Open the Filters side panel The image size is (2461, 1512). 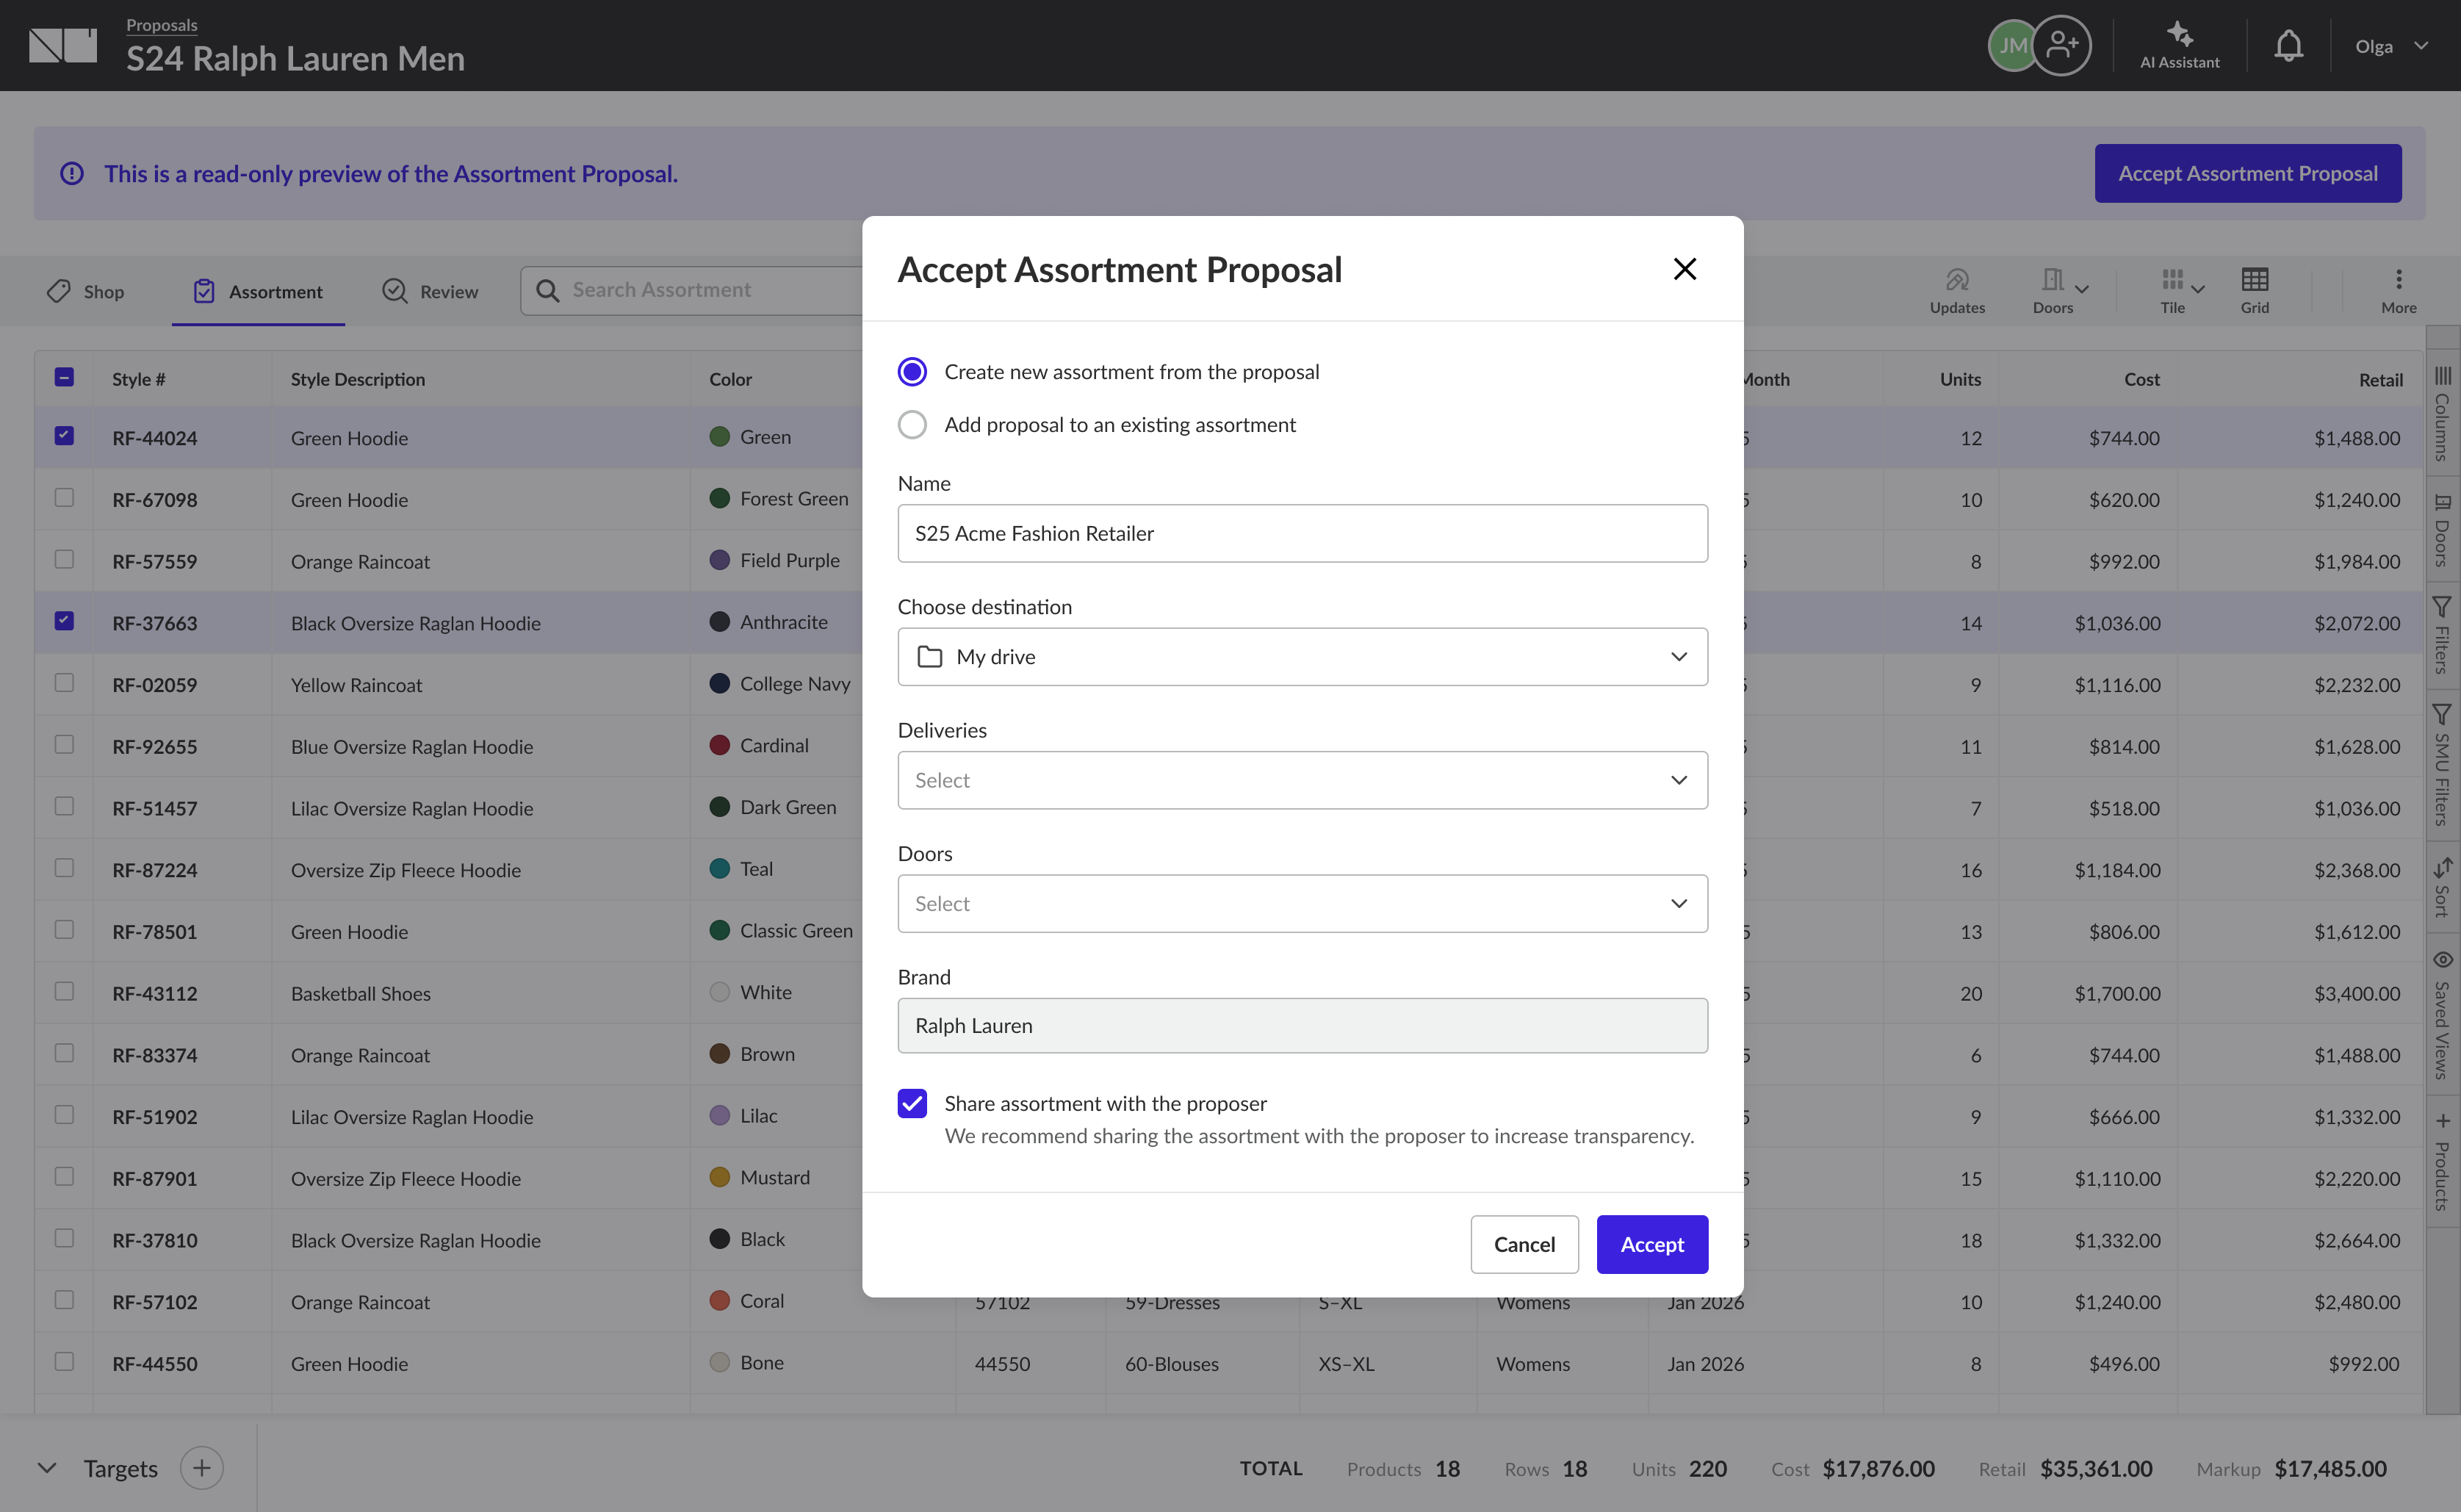2442,635
